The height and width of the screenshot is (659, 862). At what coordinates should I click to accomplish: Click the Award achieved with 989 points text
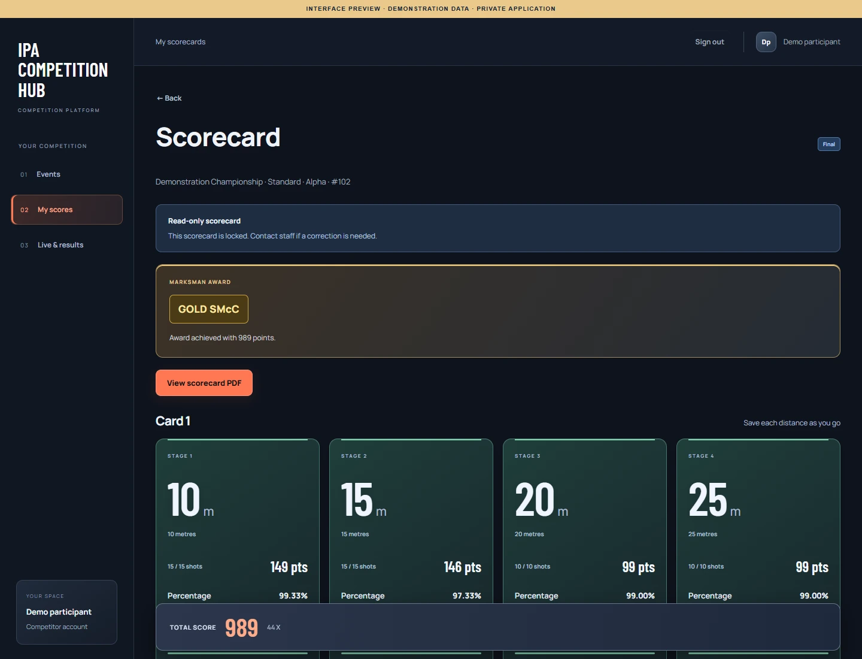coord(222,338)
